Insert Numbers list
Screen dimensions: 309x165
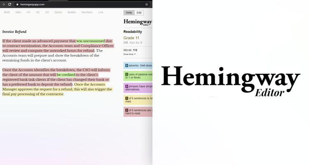[87, 12]
